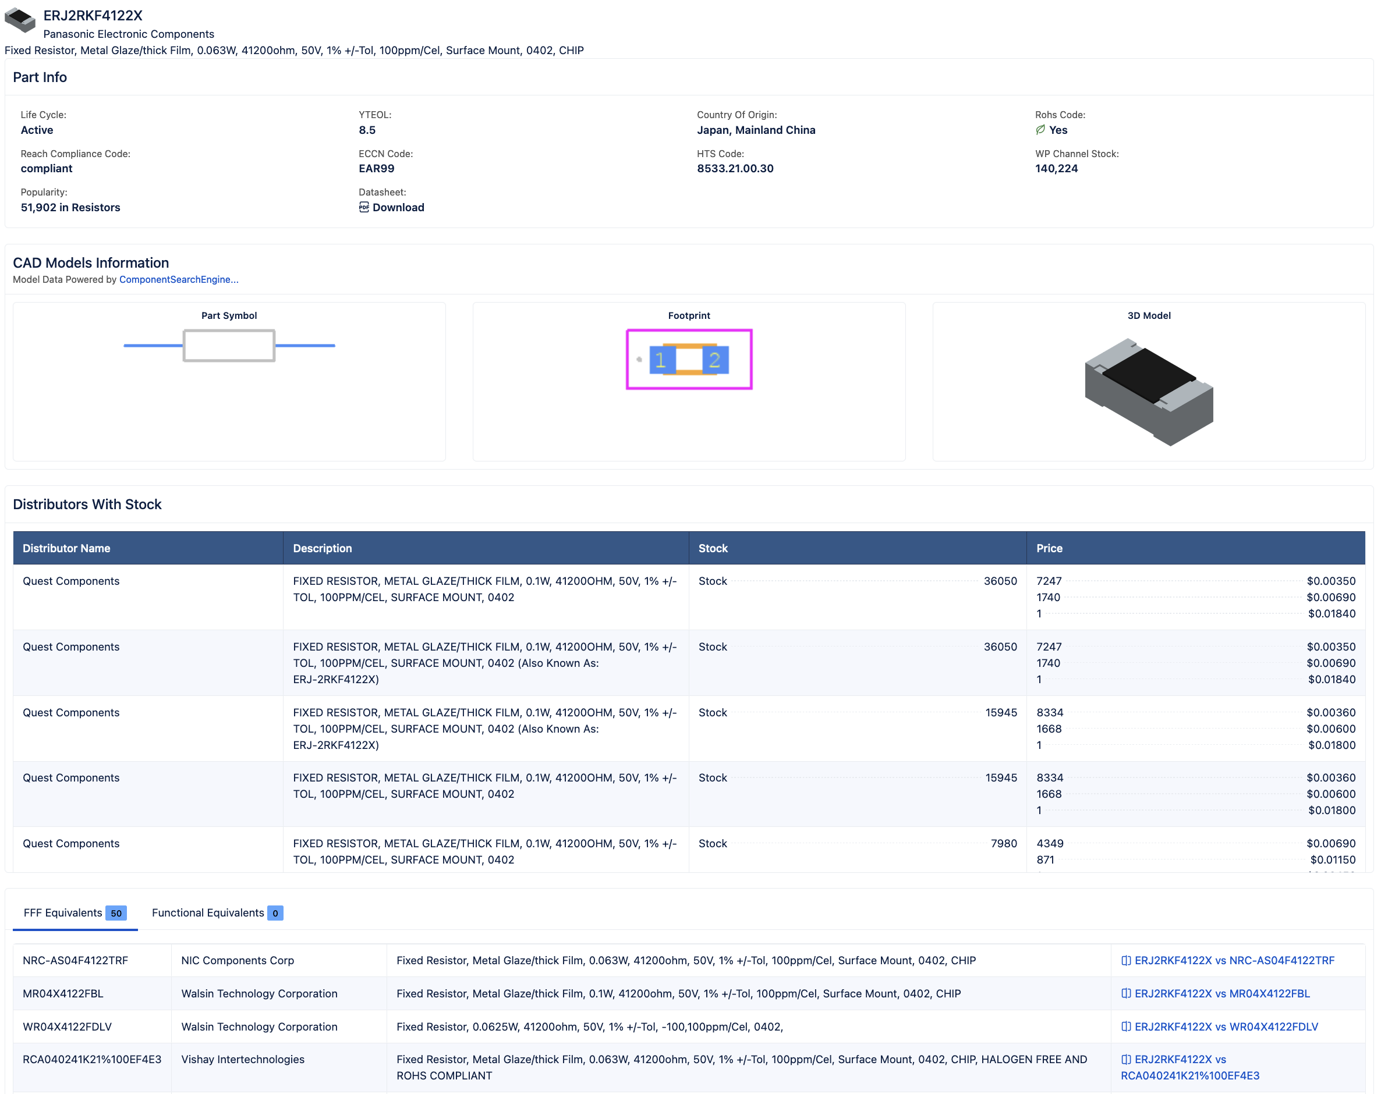The image size is (1381, 1094).
Task: Click the 3D Model chip thumbnail
Action: point(1149,392)
